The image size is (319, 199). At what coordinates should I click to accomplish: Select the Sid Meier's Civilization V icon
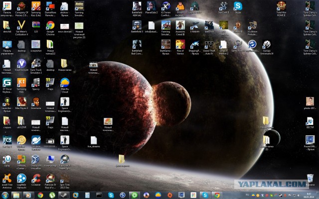[x=21, y=28]
